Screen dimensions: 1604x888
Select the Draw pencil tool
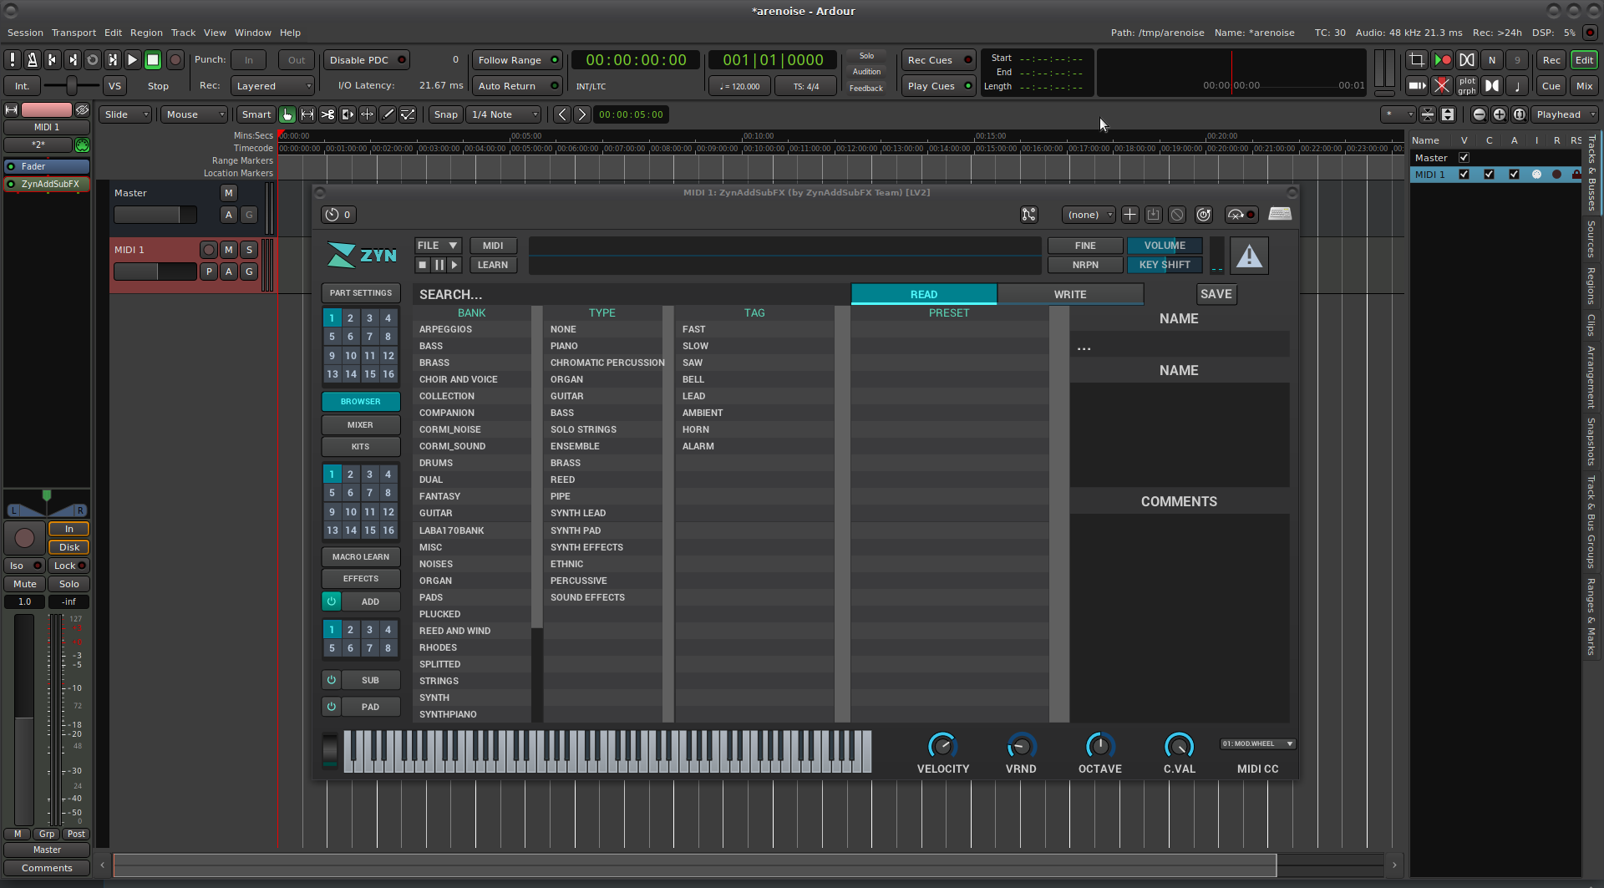coord(388,114)
